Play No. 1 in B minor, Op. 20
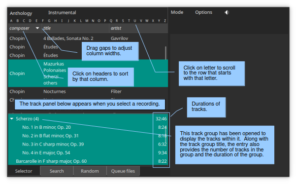Viewport: 296px width, 184px height. 46,127
